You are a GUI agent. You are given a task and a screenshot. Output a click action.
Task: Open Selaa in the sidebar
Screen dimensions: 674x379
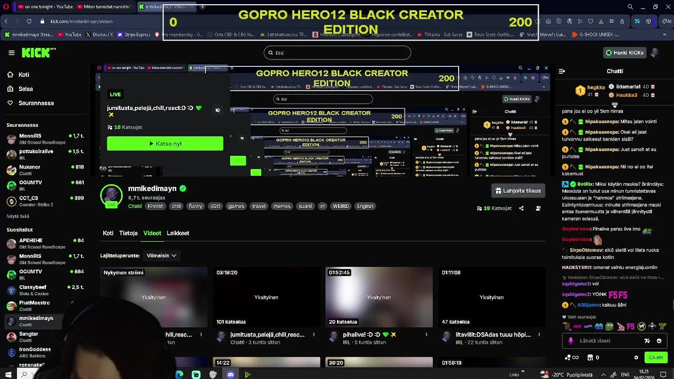coord(20,89)
